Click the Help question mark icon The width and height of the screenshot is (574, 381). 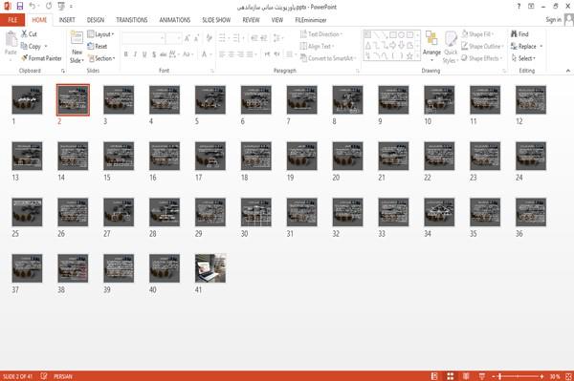pyautogui.click(x=519, y=7)
